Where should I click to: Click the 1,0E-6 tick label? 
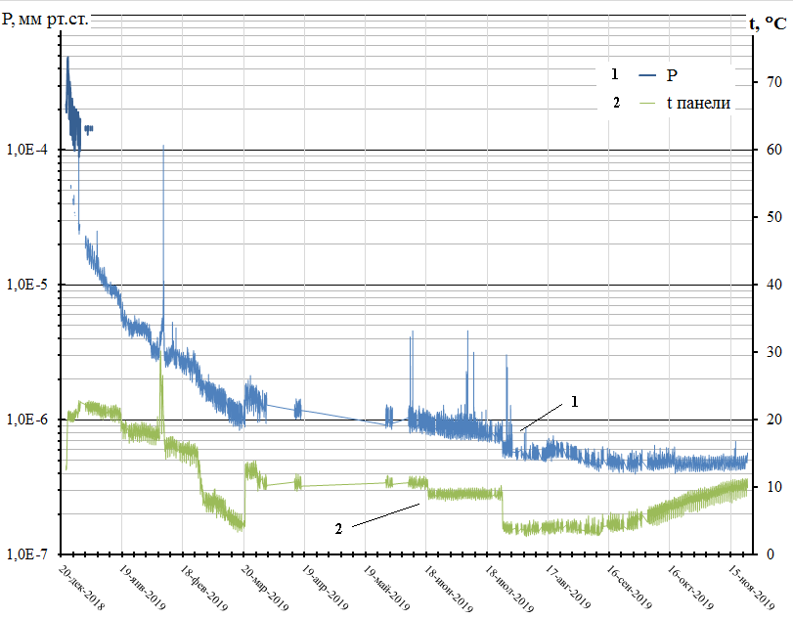point(27,420)
